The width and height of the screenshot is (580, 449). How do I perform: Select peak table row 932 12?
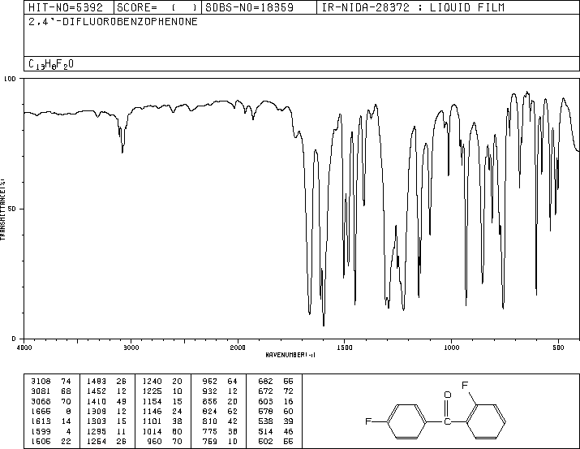pyautogui.click(x=220, y=391)
